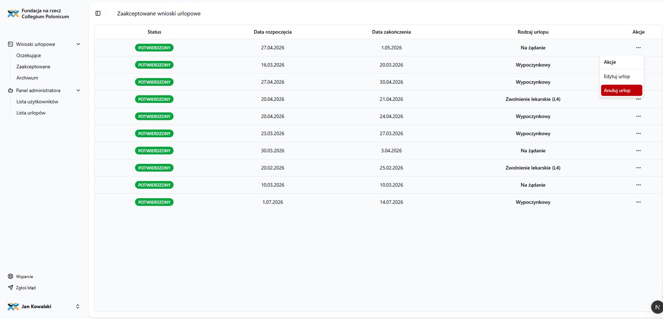Open actions menu for 1.07.2026 leave row

(x=638, y=202)
